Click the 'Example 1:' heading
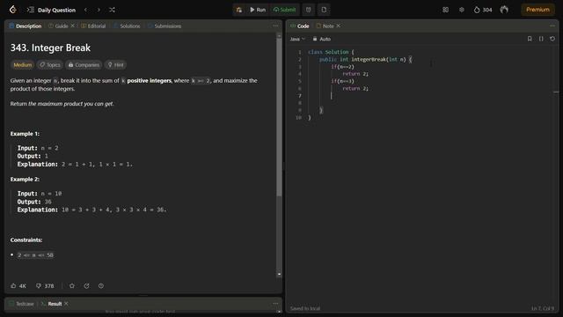The height and width of the screenshot is (317, 563). [x=25, y=134]
